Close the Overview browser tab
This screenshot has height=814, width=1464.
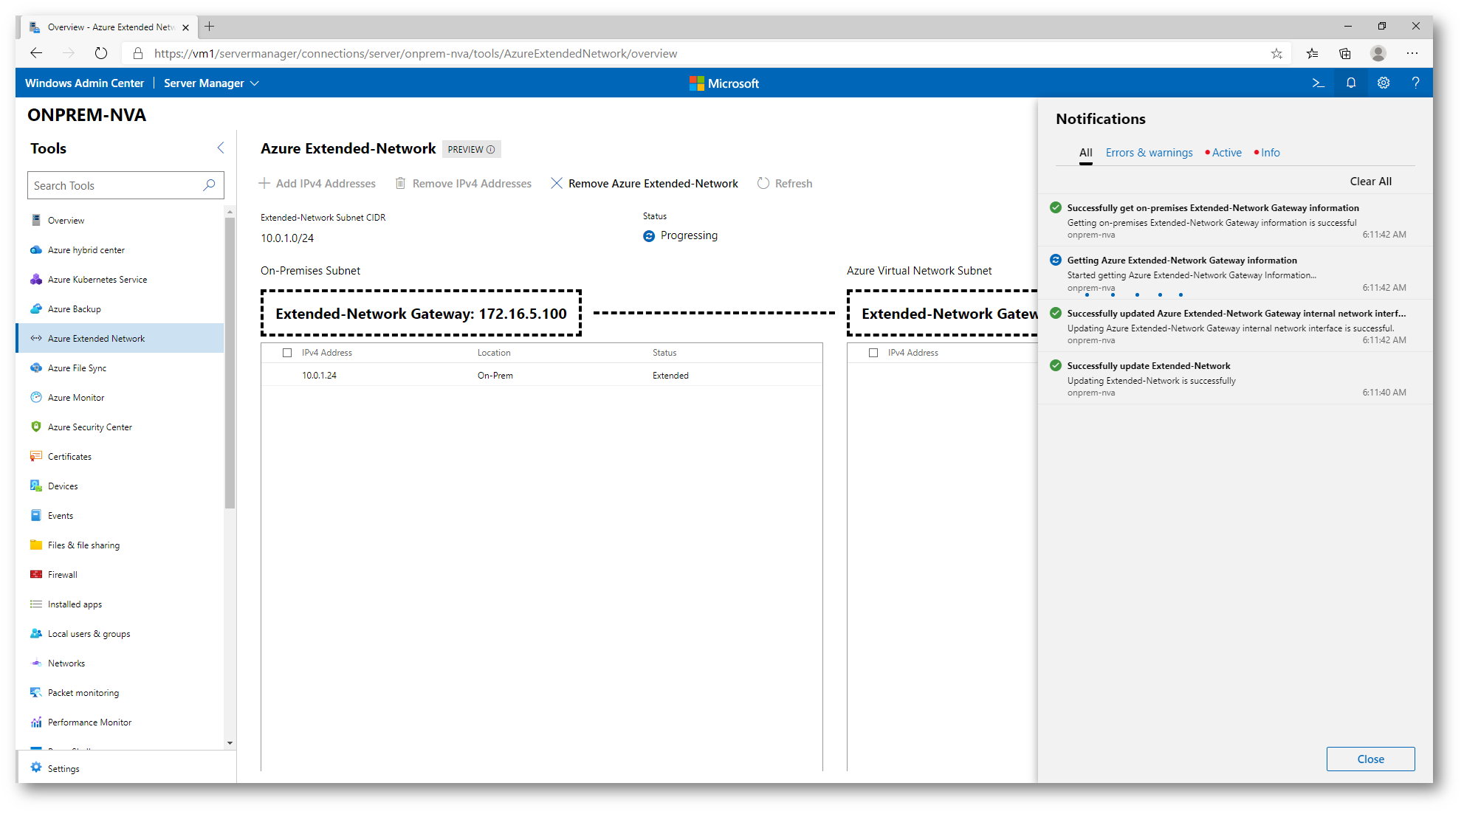(185, 27)
